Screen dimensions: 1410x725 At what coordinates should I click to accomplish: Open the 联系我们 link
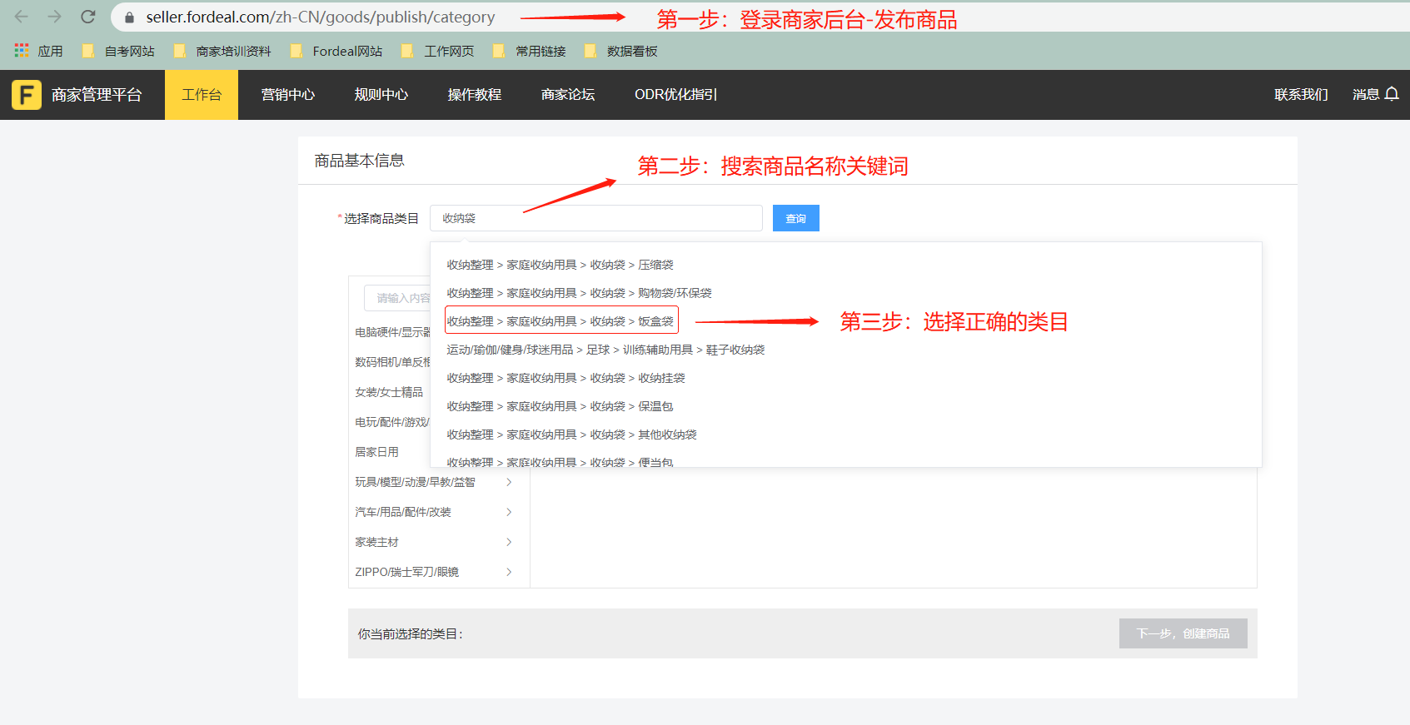click(1301, 95)
